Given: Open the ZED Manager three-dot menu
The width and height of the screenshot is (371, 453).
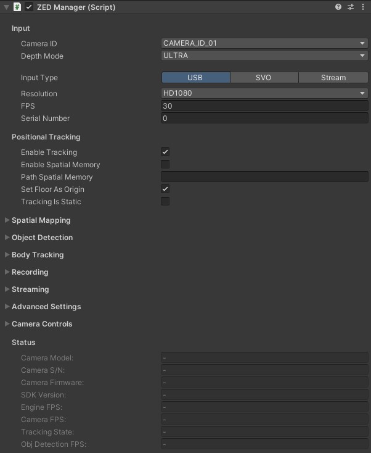Looking at the screenshot, I should point(363,7).
